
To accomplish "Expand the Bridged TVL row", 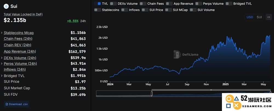I will click(x=2, y=76).
